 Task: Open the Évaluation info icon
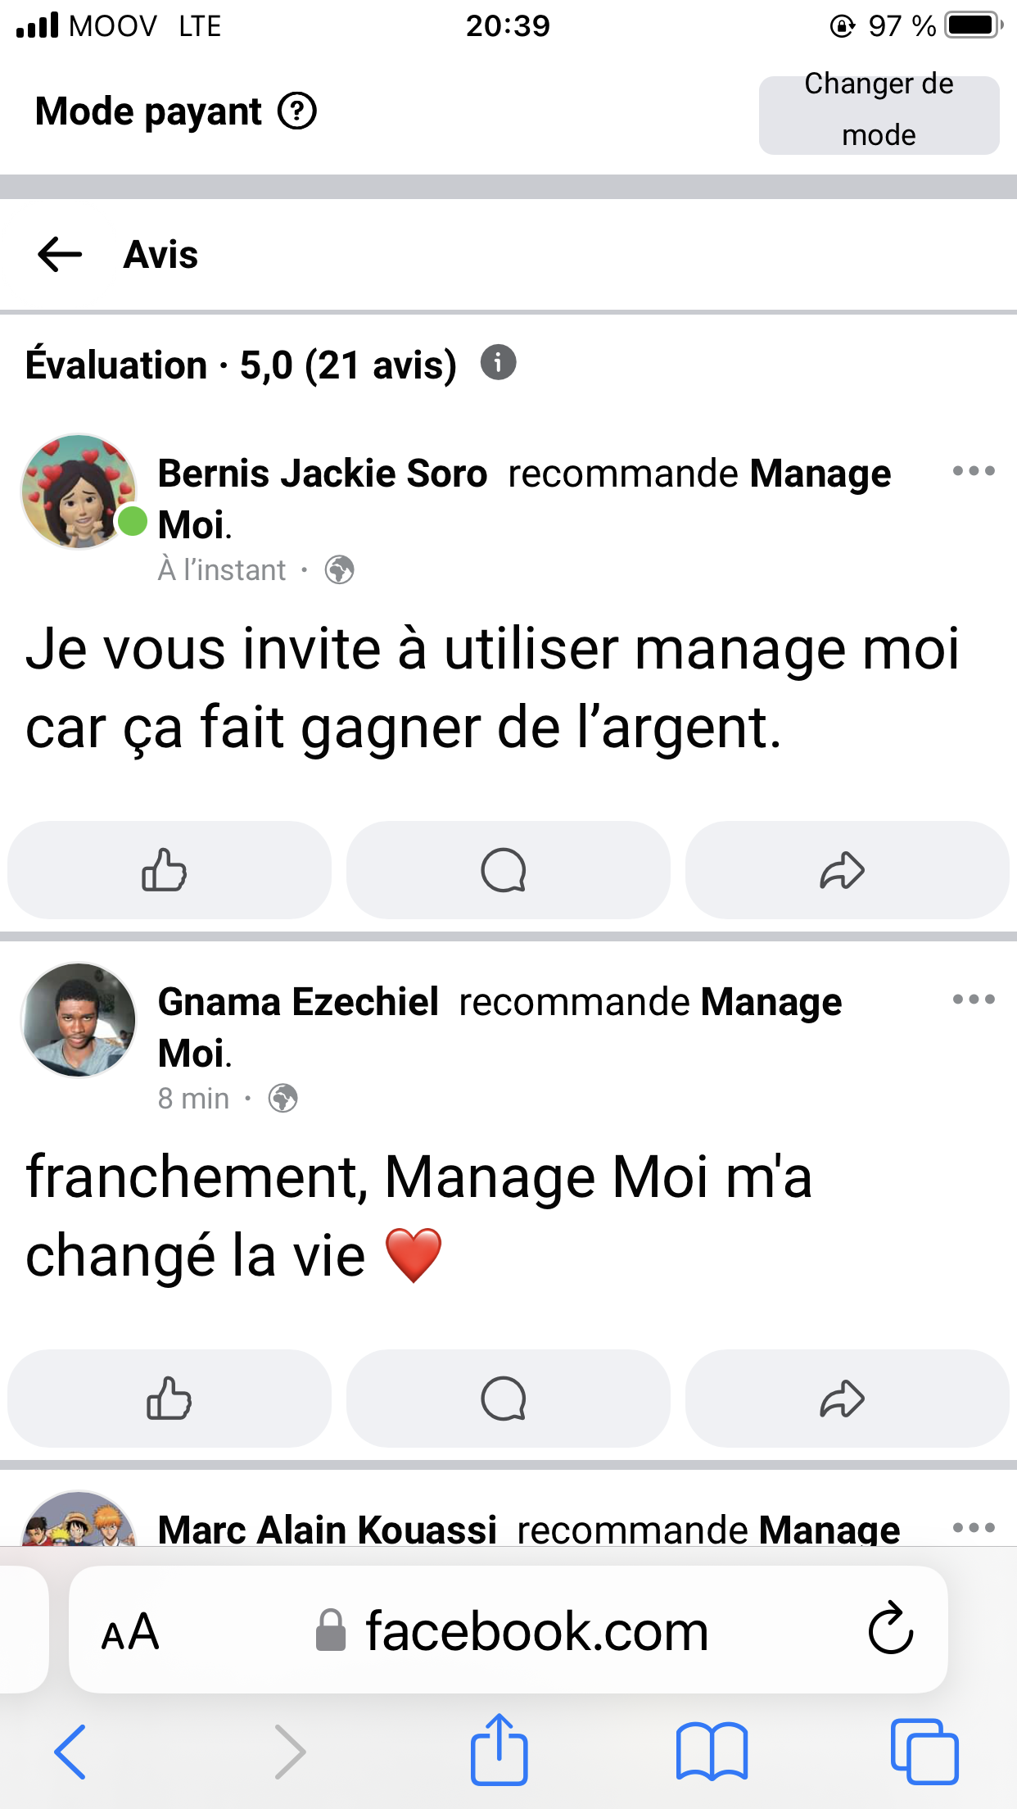498,362
